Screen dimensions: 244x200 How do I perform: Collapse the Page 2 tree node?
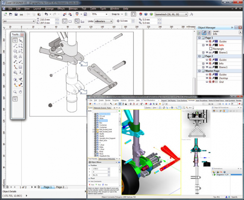(x=199, y=56)
